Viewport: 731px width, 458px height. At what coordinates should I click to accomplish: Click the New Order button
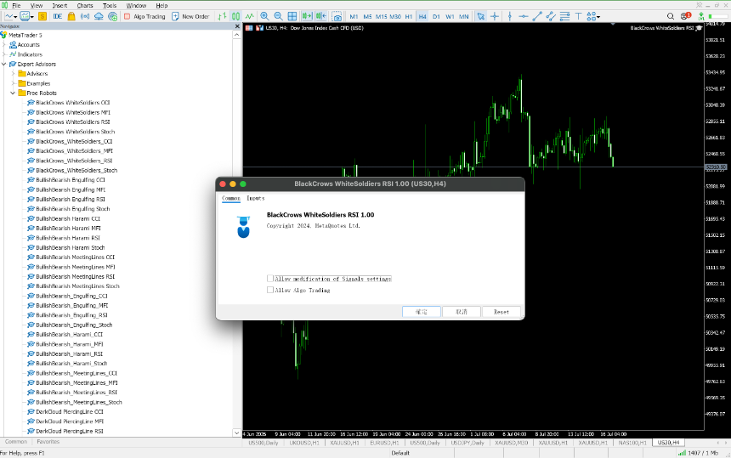click(190, 16)
